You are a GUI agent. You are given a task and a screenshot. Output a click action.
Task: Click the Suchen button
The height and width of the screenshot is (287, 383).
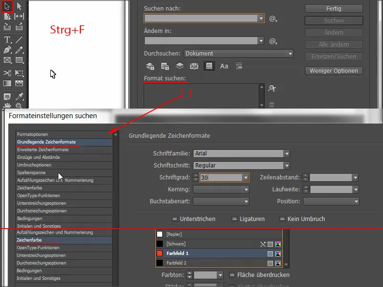point(334,21)
